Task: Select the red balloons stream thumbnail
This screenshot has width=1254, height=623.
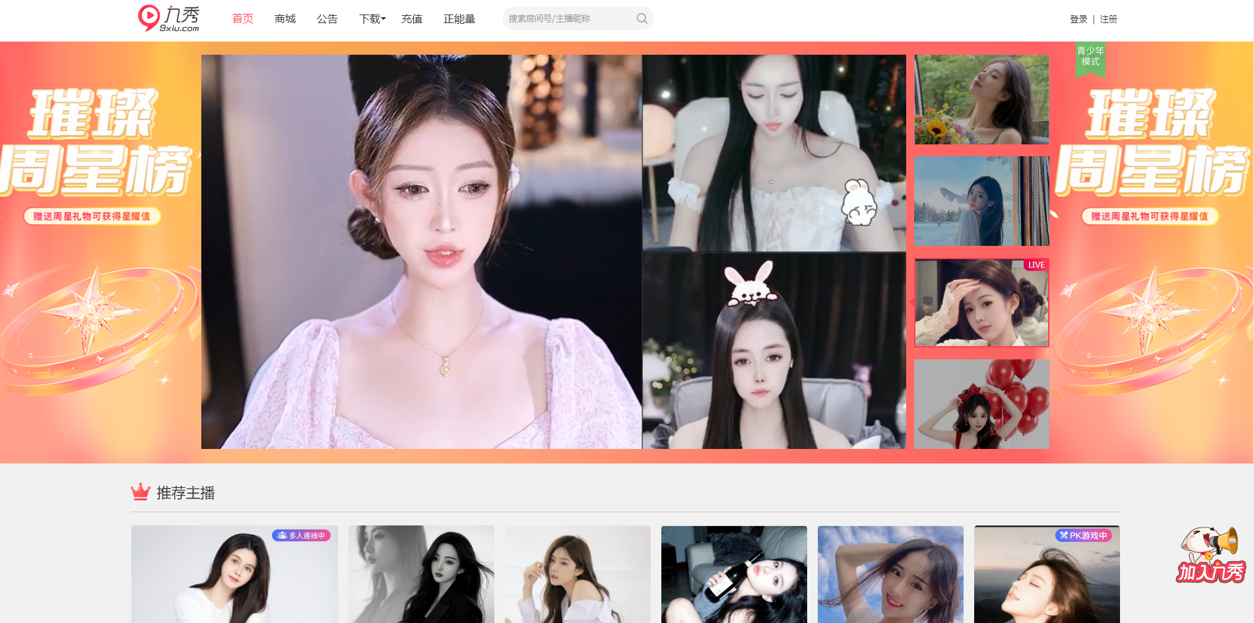Action: click(981, 404)
